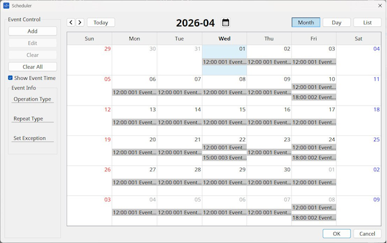
Task: Select 12:00 001 event on Tue 21
Action: click(x=179, y=153)
